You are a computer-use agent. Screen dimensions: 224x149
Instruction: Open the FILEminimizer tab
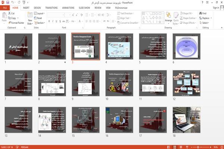pyautogui.click(x=121, y=8)
